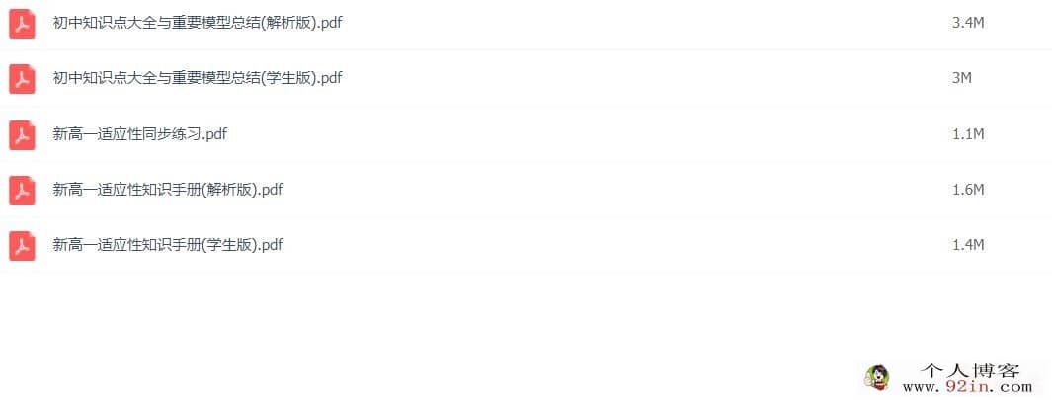Click PDF icon beside 新高一适应性知识手册(学生版).pdf
The width and height of the screenshot is (1052, 400).
(x=22, y=246)
